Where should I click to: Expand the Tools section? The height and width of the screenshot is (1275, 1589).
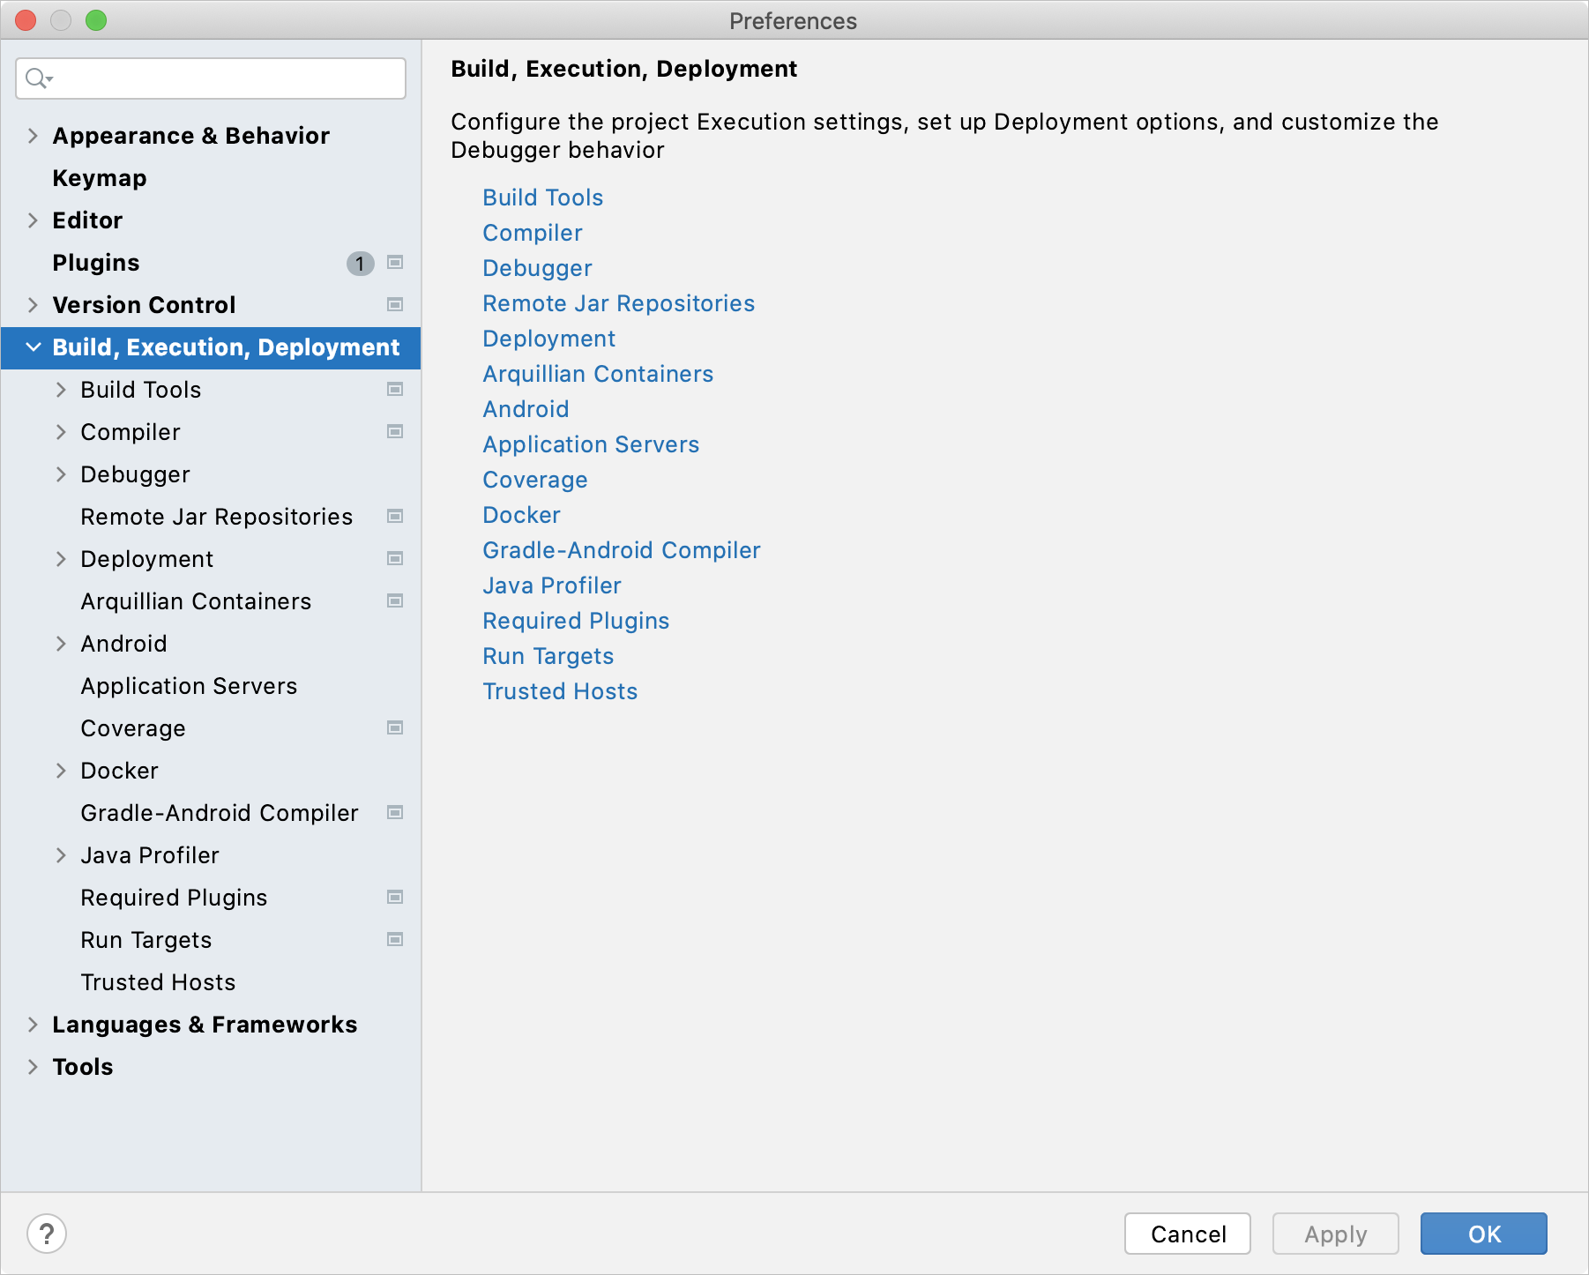click(x=33, y=1067)
